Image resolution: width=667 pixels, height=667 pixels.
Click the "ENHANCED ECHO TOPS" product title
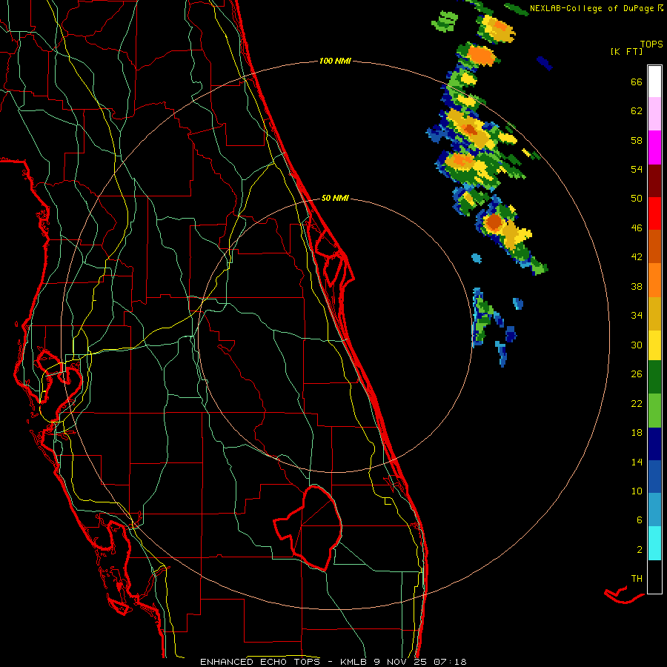click(x=260, y=662)
